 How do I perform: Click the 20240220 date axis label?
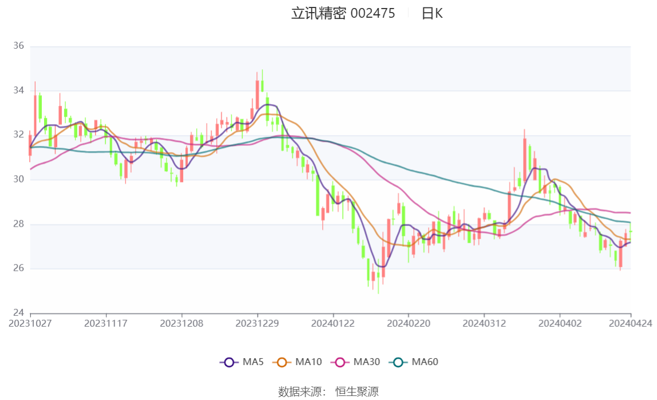coord(409,324)
